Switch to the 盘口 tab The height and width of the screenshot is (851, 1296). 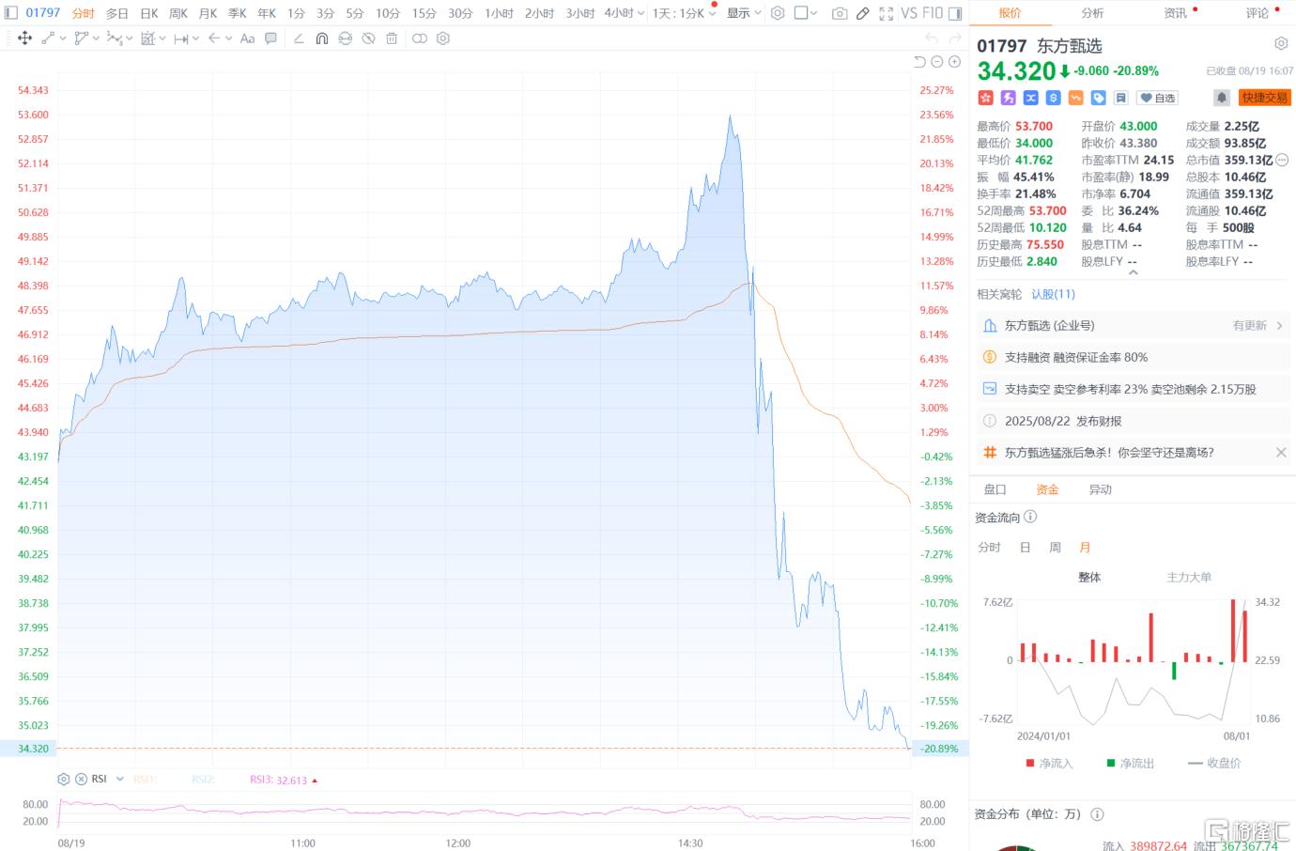pos(995,489)
